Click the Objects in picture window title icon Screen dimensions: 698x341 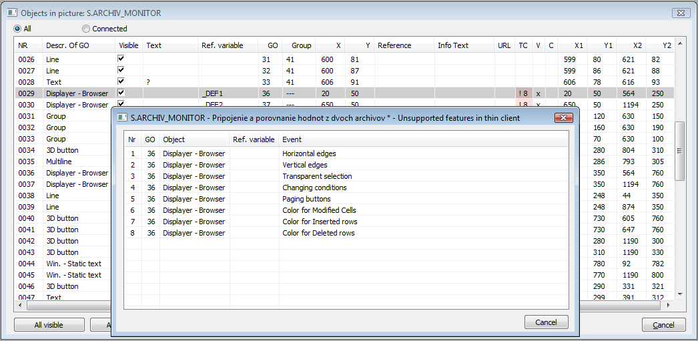pos(12,13)
